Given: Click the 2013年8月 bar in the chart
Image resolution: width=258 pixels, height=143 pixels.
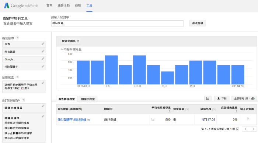Looking at the screenshot, I should (83, 72).
